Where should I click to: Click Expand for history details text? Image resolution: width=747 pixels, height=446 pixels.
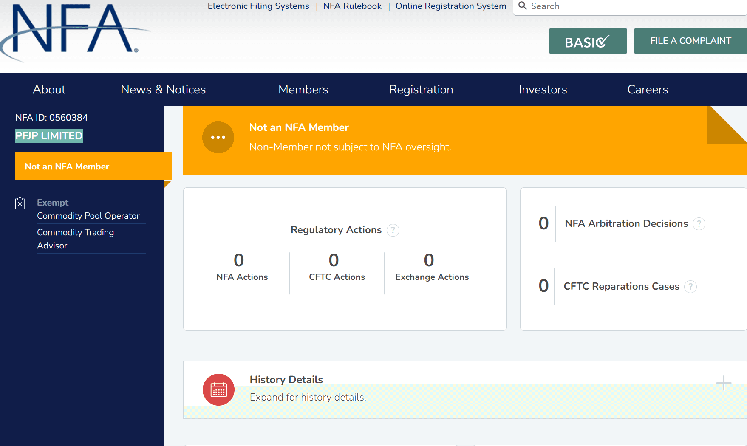coord(308,397)
